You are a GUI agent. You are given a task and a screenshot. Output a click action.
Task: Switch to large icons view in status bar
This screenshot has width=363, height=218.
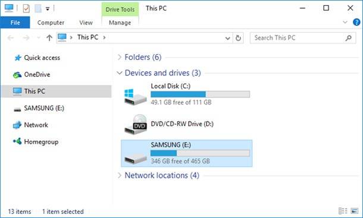pyautogui.click(x=355, y=211)
